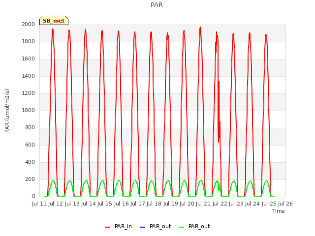Image resolution: width=315 pixels, height=236 pixels.
Task: Click the 1600 y-axis tick label
Action: pyautogui.click(x=29, y=59)
